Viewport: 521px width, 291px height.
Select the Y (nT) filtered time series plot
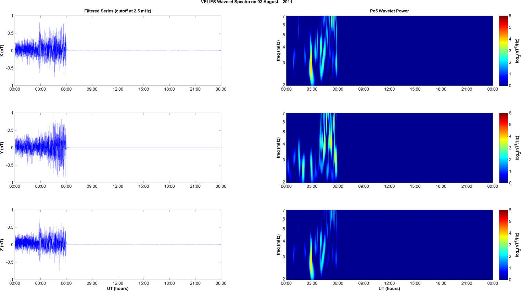[x=118, y=148]
